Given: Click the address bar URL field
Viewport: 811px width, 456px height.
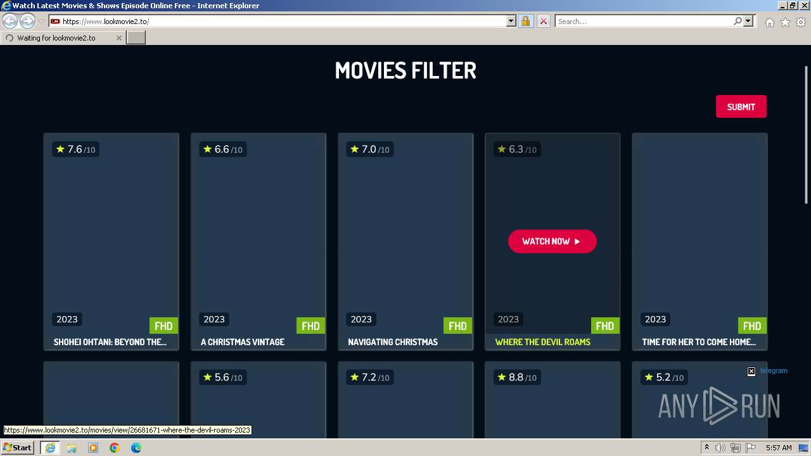Looking at the screenshot, I should [x=283, y=21].
